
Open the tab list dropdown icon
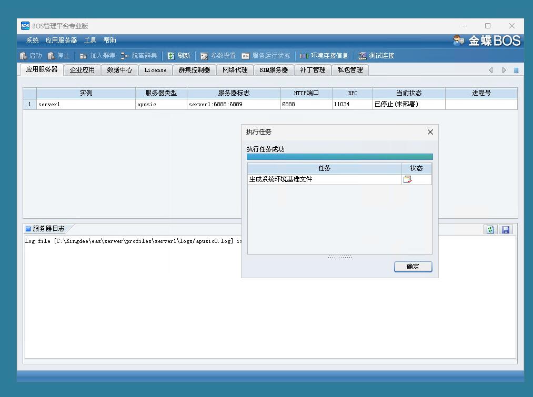click(516, 70)
